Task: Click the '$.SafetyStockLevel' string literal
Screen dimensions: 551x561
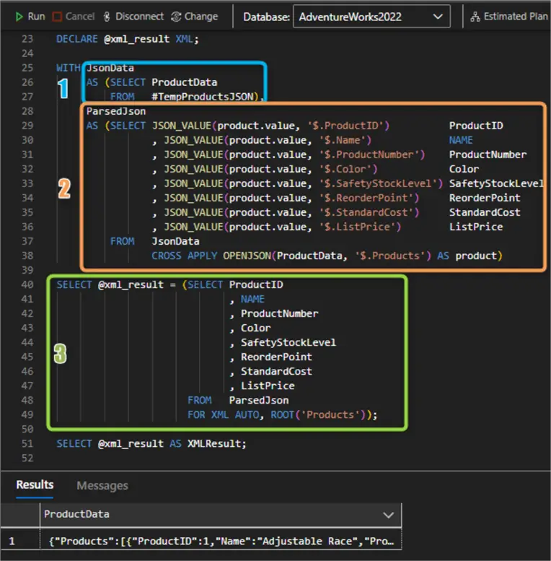Action: pyautogui.click(x=378, y=183)
